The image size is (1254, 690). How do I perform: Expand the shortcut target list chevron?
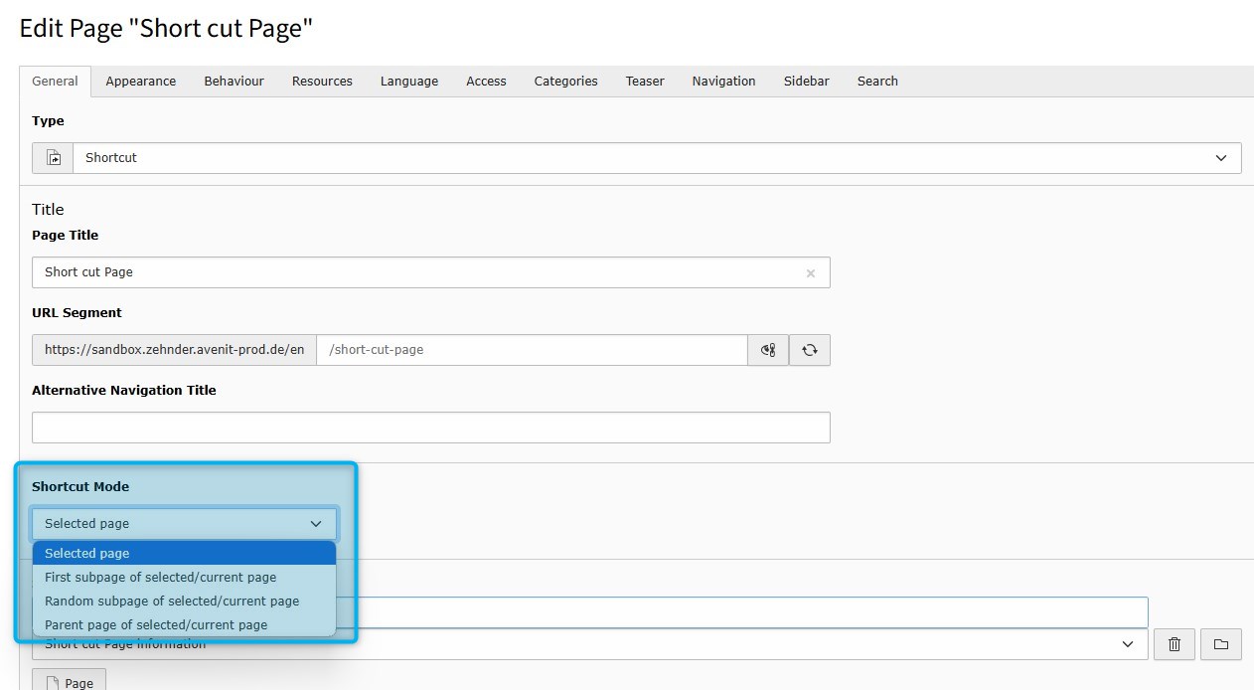pos(1127,644)
